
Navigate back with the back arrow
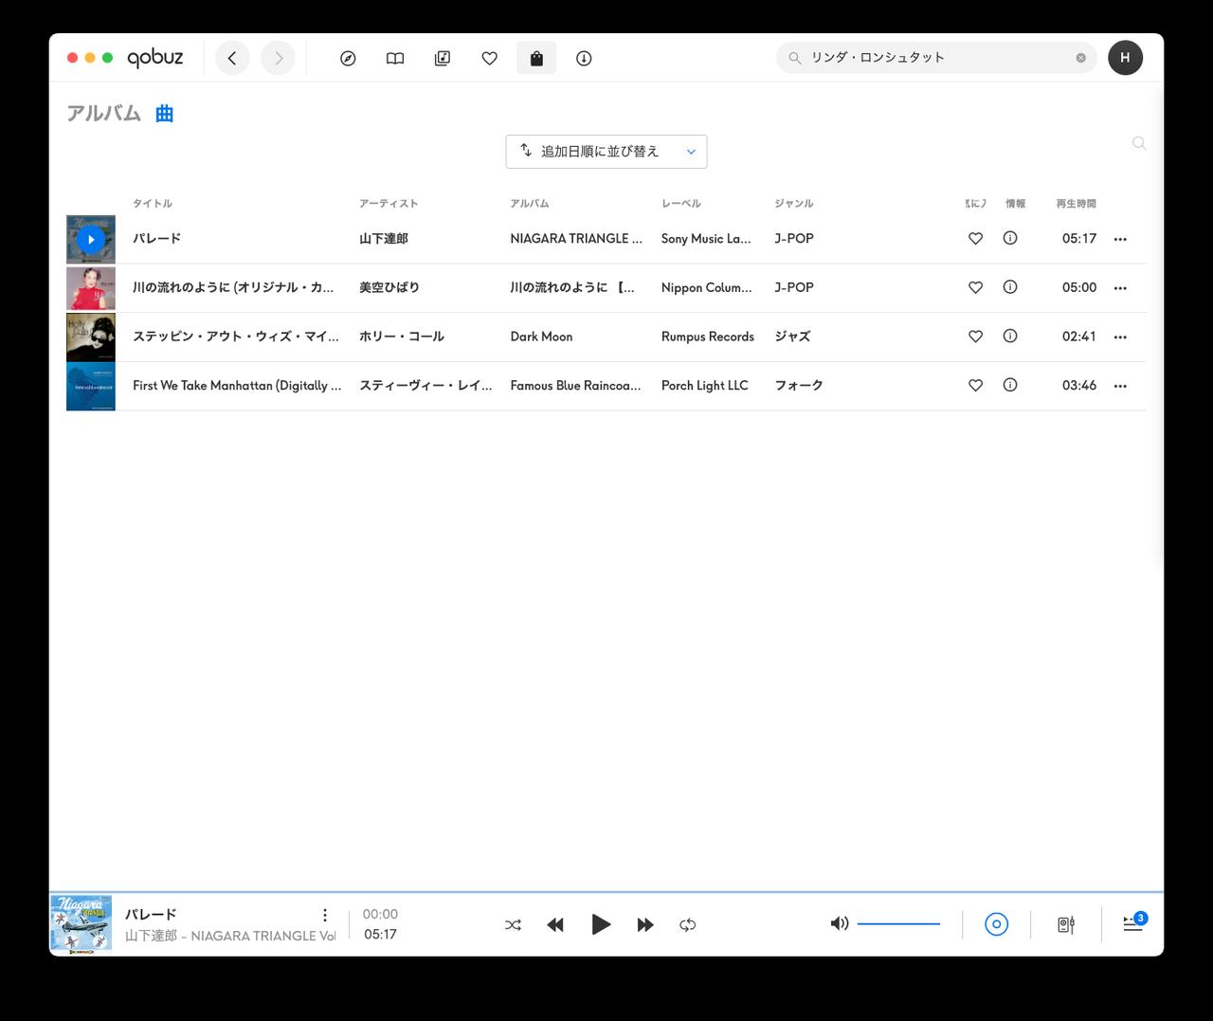point(231,58)
